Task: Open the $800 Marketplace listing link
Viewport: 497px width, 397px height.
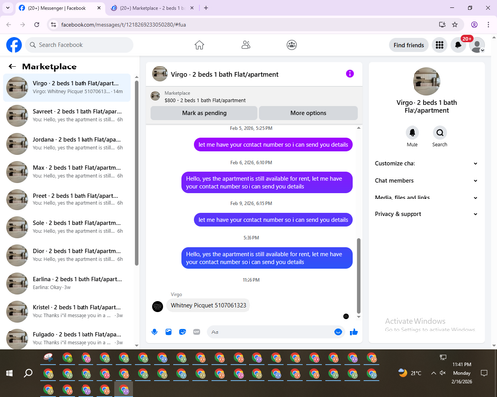Action: pyautogui.click(x=205, y=100)
